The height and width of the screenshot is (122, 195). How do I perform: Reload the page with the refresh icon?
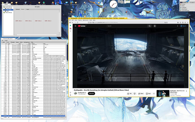[78, 23]
